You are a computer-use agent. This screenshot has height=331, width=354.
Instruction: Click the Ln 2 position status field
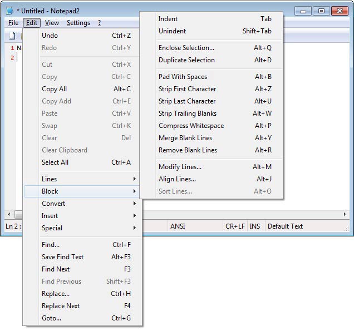point(13,226)
